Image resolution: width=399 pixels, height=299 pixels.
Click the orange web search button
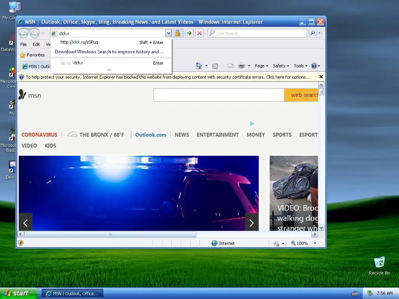pos(301,95)
